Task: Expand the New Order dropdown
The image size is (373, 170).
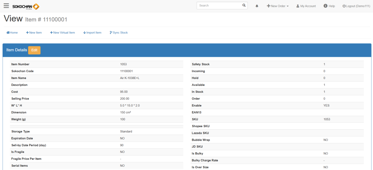Action: tap(278, 6)
